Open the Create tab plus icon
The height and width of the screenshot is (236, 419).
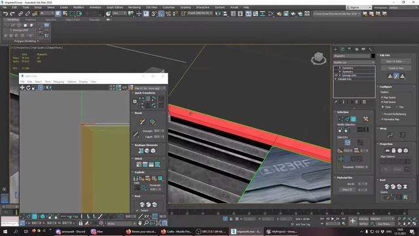[335, 49]
